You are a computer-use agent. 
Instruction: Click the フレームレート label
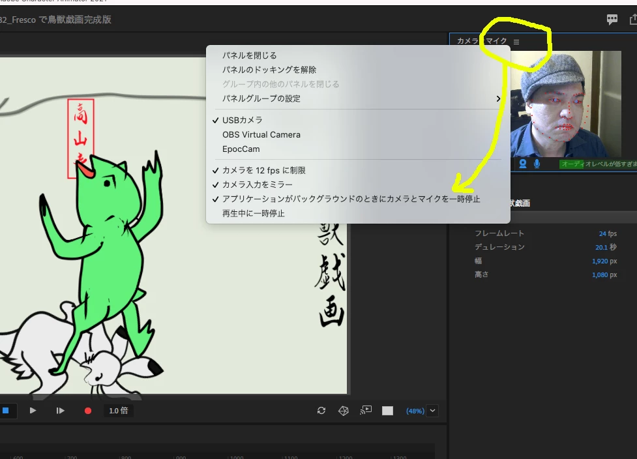(499, 233)
